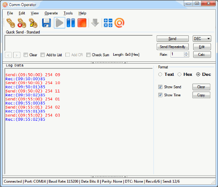Click log line 'Send:(09:50:01) 254 10'
218x187 pixels.
click(x=33, y=83)
